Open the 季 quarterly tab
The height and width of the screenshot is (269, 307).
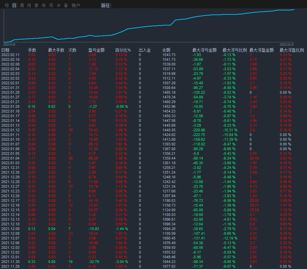click(x=37, y=5)
